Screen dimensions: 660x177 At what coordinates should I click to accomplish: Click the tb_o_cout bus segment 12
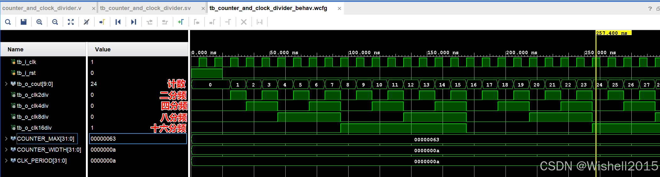[x=411, y=85]
